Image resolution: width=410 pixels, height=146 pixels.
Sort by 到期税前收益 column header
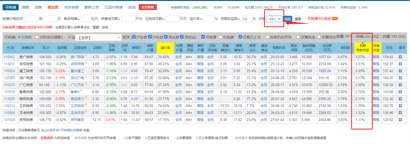[362, 48]
